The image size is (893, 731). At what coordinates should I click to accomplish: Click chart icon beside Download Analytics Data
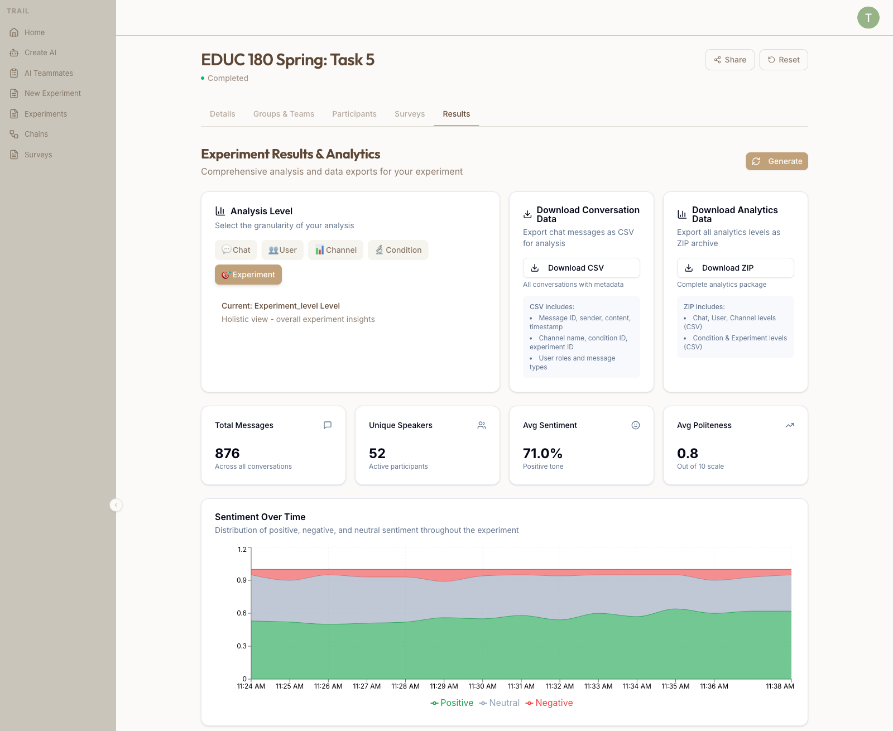tap(682, 214)
